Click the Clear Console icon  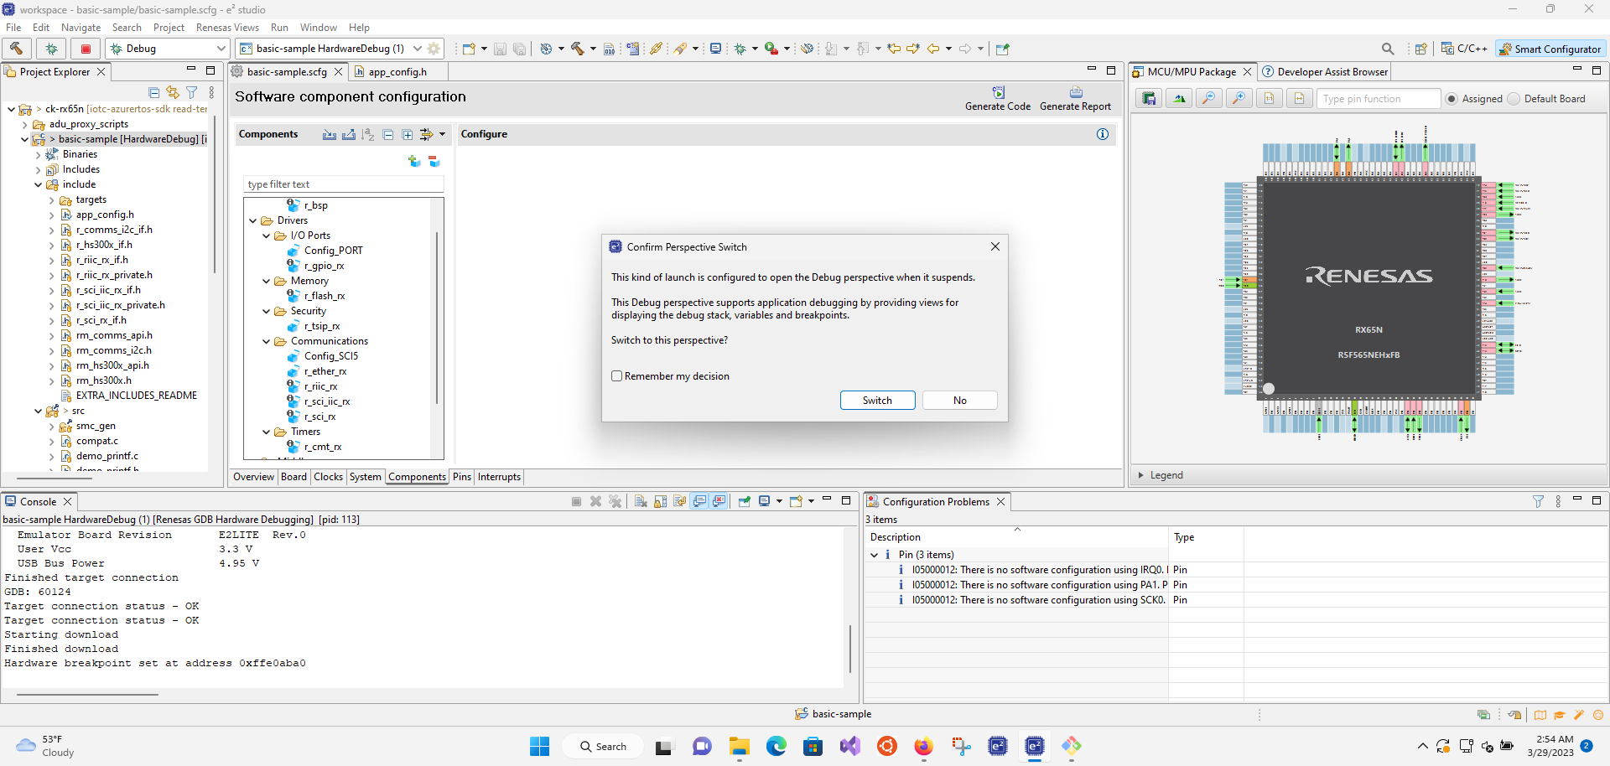640,501
